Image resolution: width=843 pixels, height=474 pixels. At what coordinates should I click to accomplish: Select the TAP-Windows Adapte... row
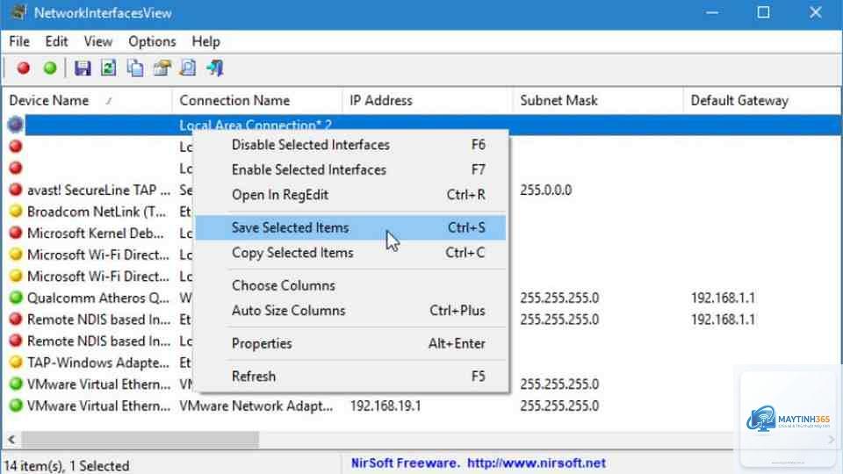pos(98,363)
